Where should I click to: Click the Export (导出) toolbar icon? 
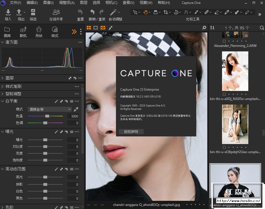pos(19,12)
